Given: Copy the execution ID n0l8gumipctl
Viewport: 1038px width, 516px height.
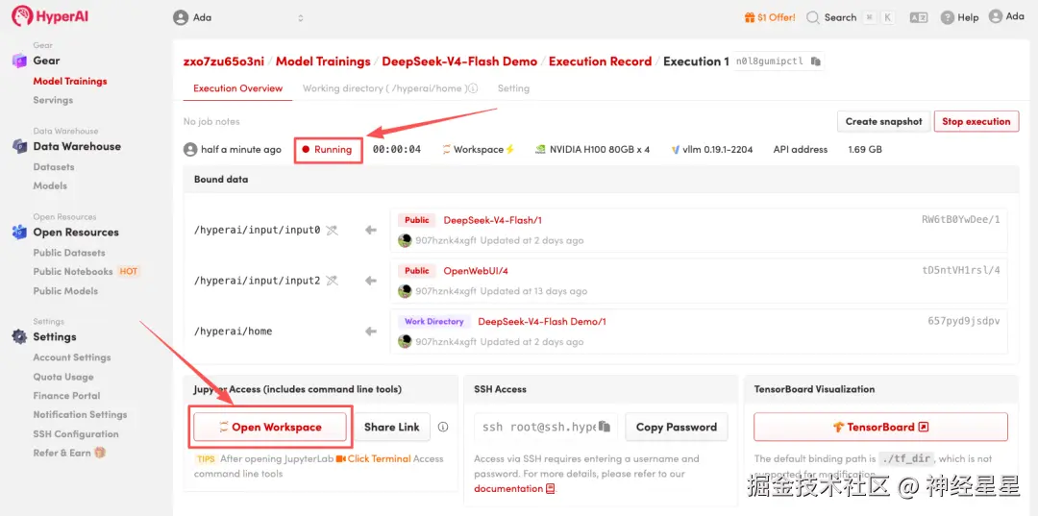Looking at the screenshot, I should 816,61.
